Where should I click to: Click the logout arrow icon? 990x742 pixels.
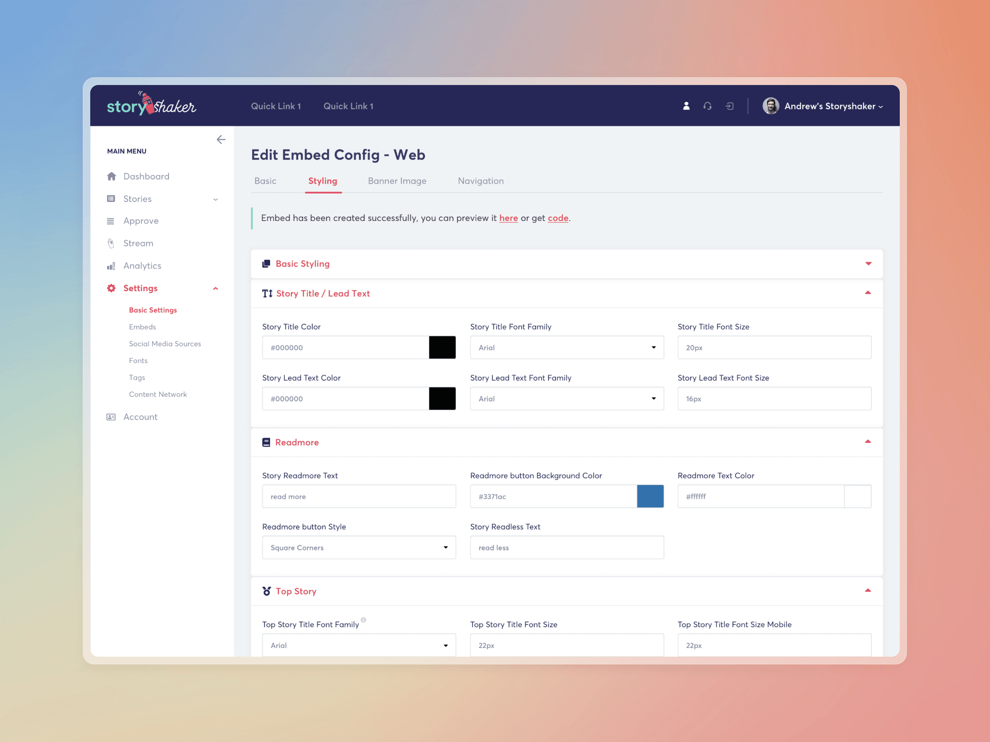730,106
